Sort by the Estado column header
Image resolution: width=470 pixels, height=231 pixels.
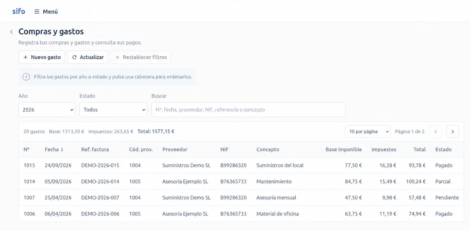click(443, 149)
